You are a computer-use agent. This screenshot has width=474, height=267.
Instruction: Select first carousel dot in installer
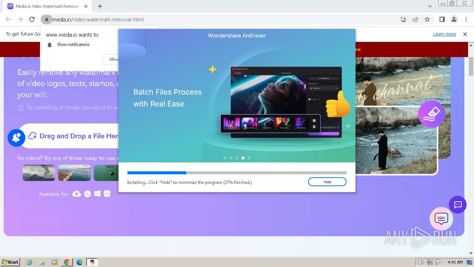click(x=225, y=158)
